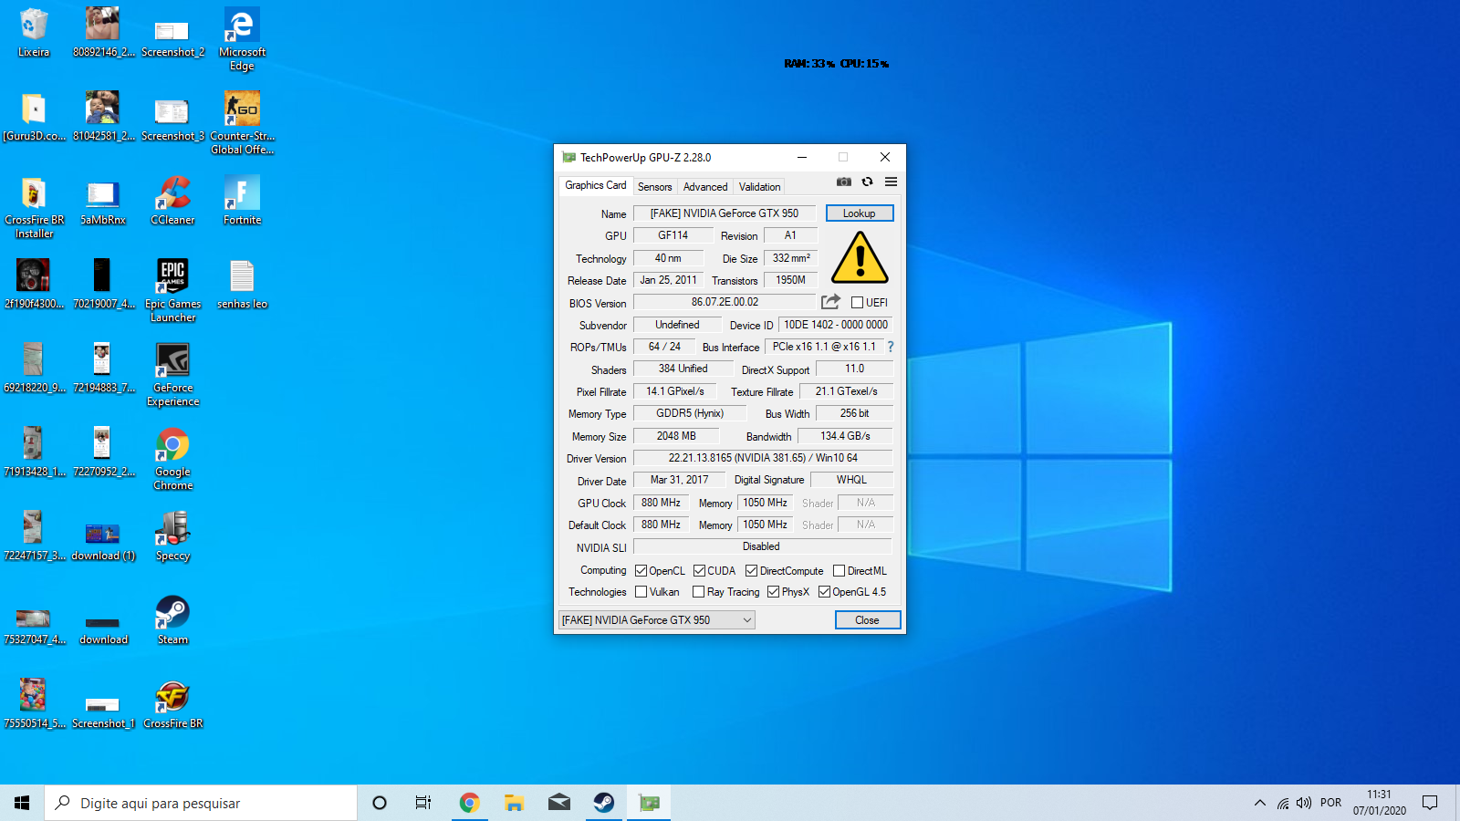Share the BIOS version via export icon

[830, 302]
